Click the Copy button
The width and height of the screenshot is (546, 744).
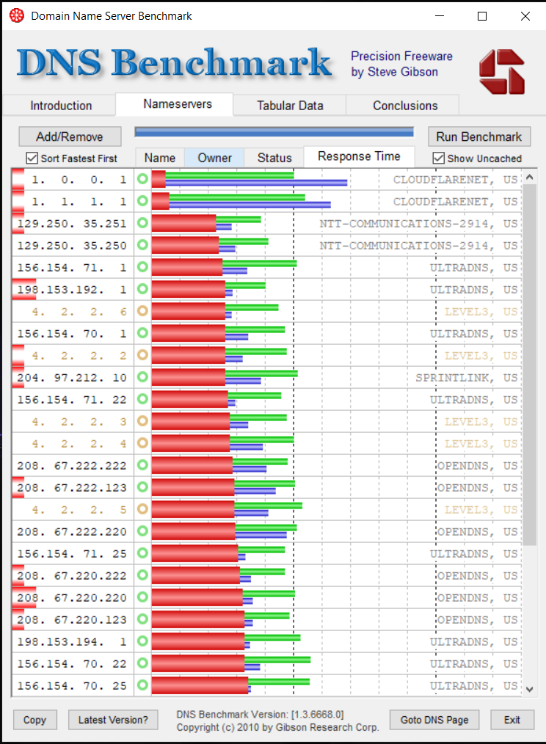click(x=34, y=720)
